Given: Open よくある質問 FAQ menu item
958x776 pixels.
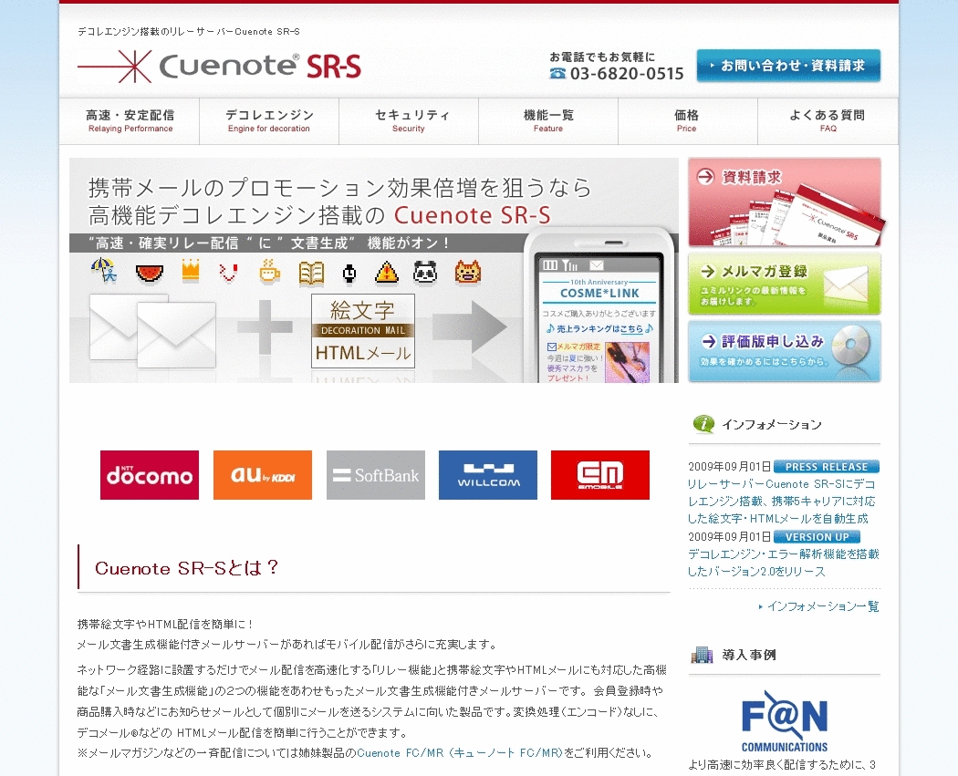Looking at the screenshot, I should coord(828,121).
